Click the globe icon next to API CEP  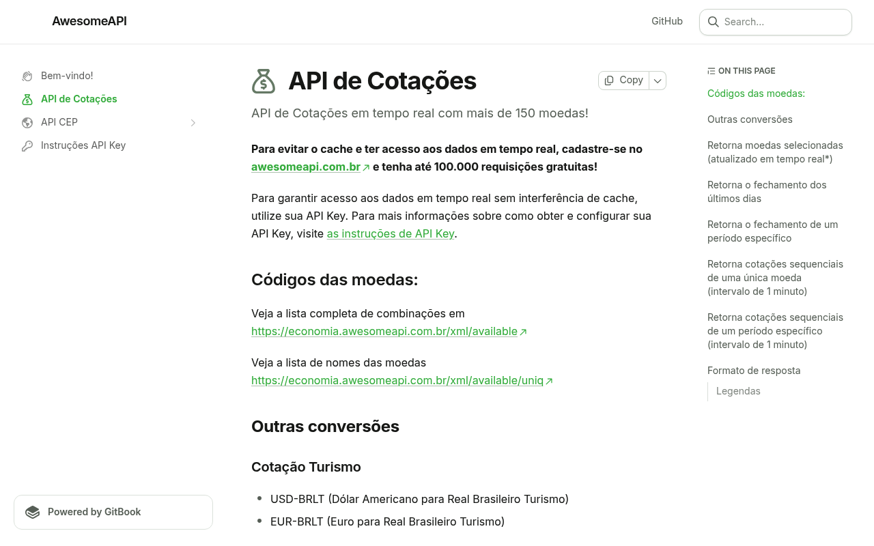click(x=27, y=122)
